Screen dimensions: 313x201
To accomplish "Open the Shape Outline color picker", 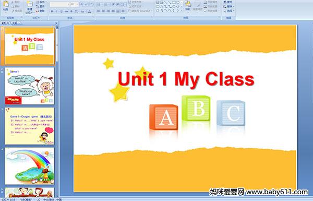I will click(211, 6).
